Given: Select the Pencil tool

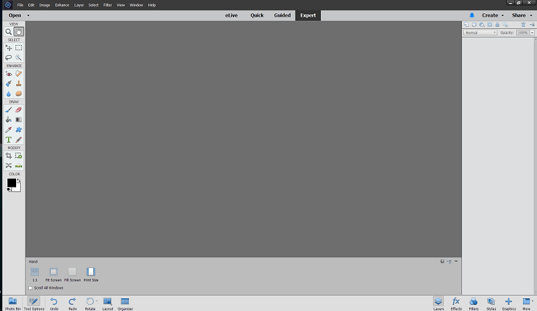Looking at the screenshot, I should pyautogui.click(x=19, y=140).
